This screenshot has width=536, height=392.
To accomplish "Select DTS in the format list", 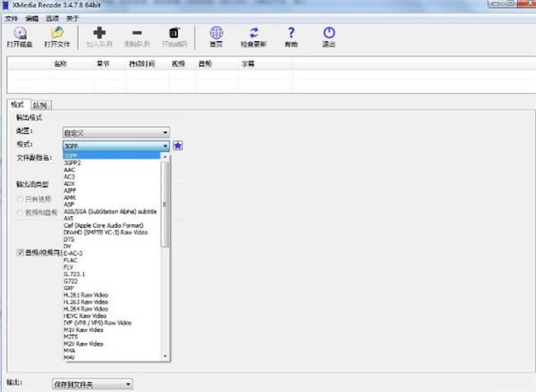I will (x=112, y=239).
